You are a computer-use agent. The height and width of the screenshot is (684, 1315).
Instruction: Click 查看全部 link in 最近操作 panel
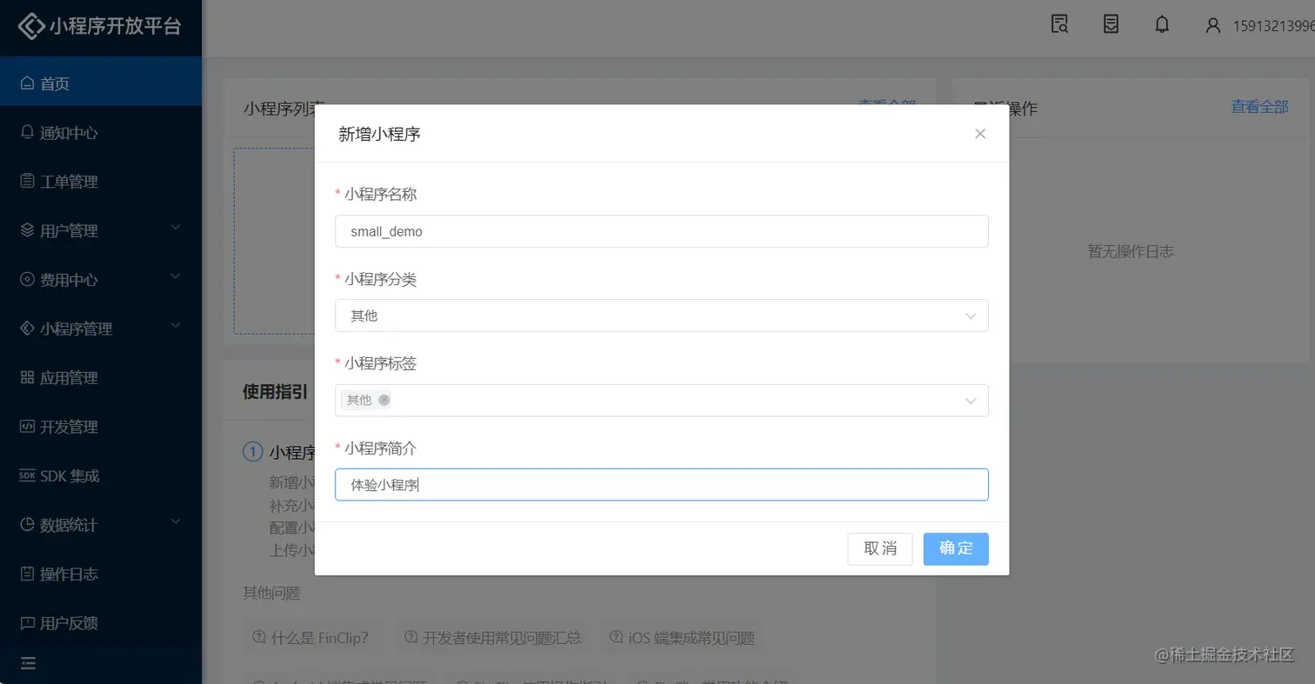1259,106
